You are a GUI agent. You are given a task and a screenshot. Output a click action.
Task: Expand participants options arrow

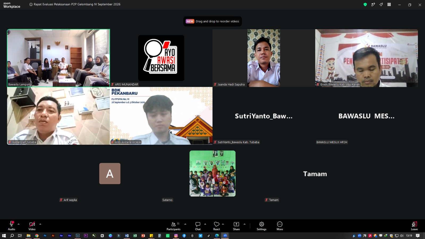[185, 224]
